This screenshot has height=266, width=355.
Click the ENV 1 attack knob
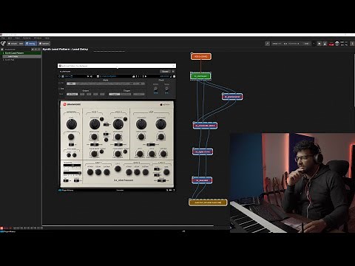click(x=90, y=172)
